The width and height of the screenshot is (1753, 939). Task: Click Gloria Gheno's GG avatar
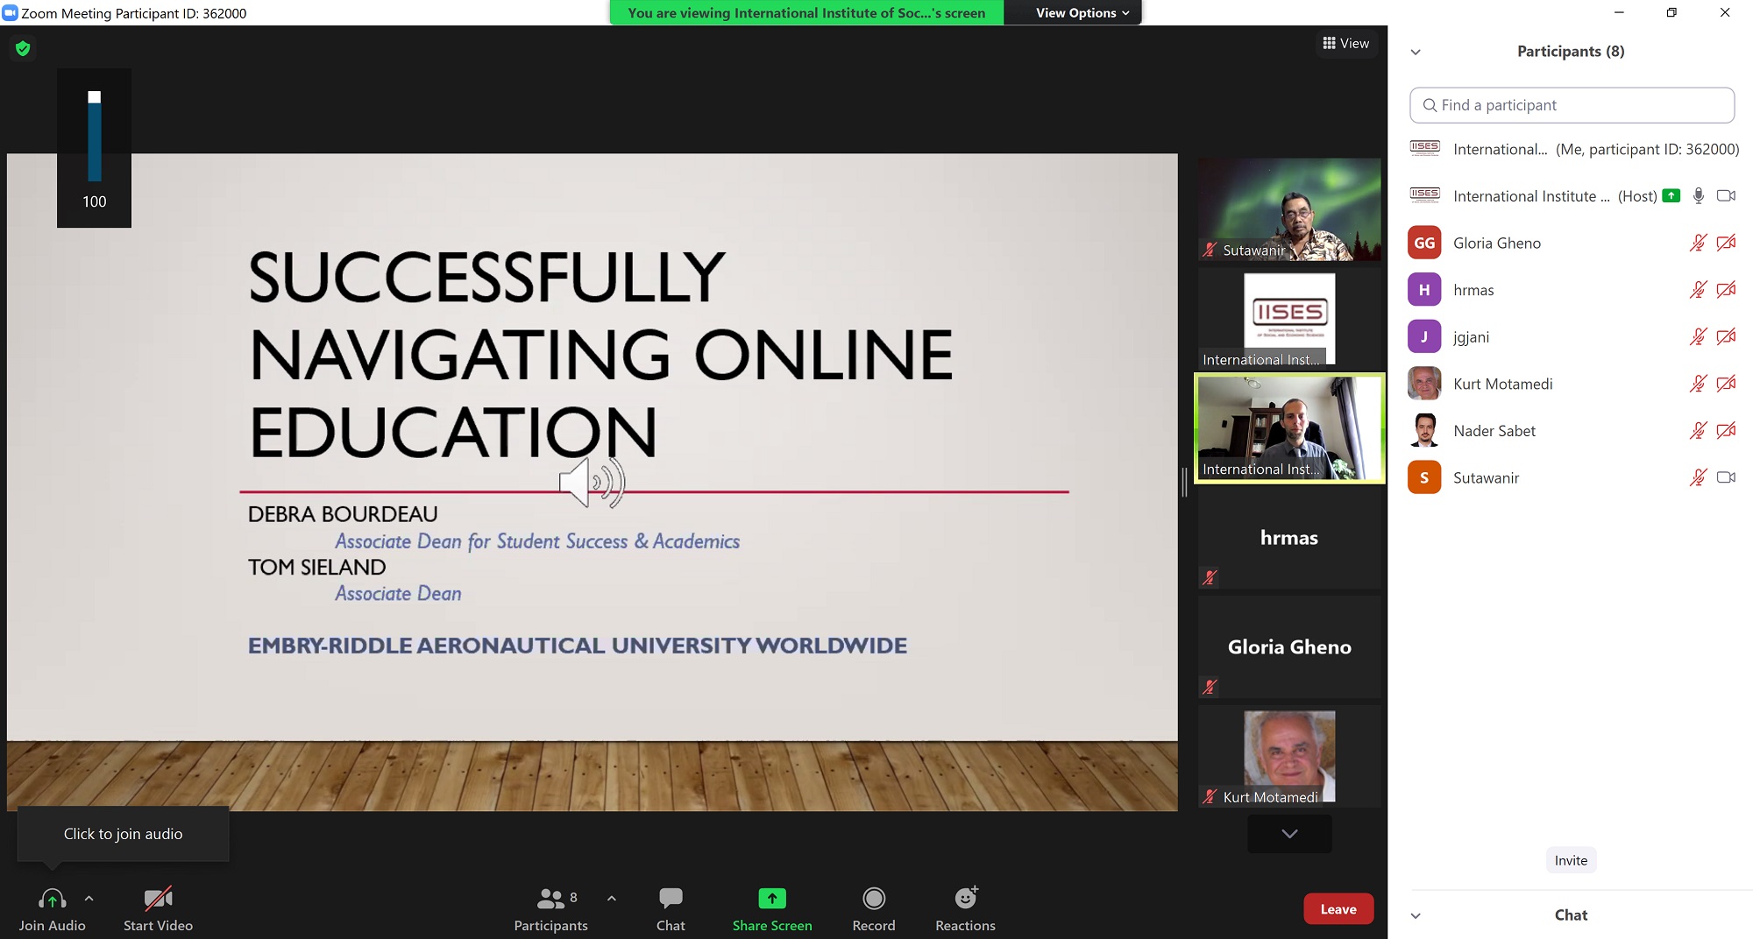coord(1424,243)
